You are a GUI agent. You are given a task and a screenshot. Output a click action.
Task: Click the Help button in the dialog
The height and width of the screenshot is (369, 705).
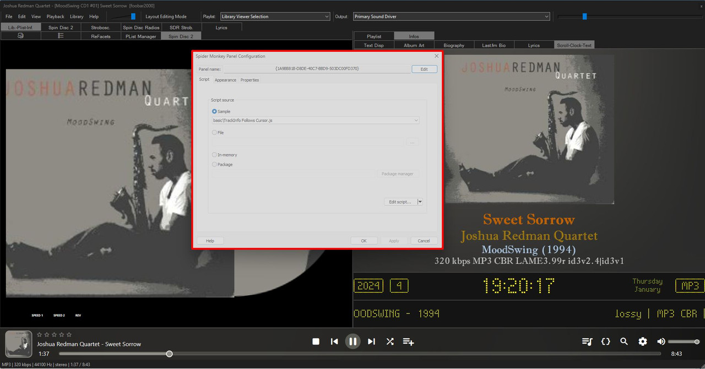pos(210,241)
